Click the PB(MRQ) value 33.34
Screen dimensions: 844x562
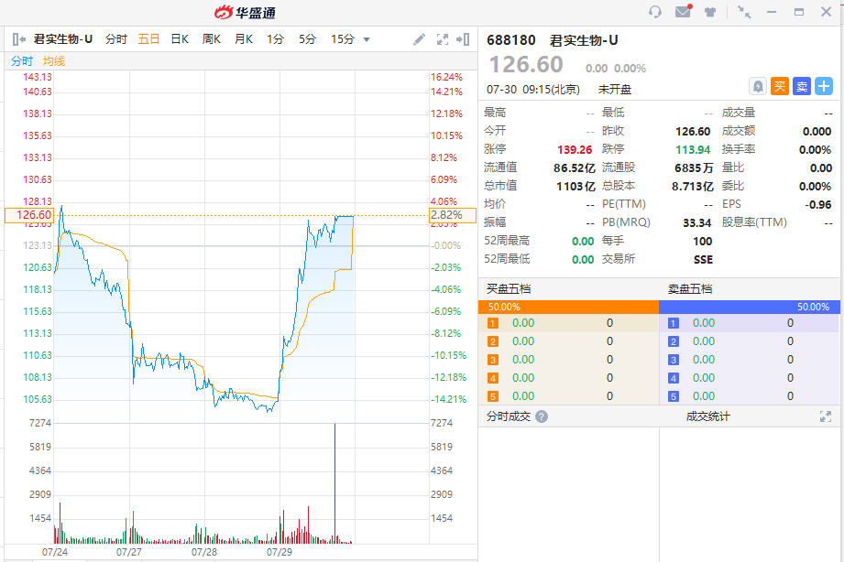coord(697,222)
